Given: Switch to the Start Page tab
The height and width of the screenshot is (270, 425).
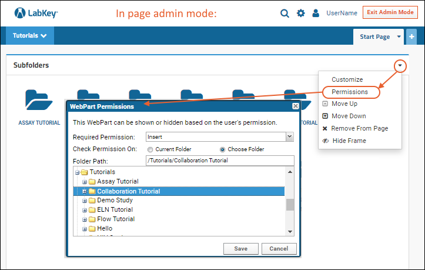Looking at the screenshot, I should [374, 36].
